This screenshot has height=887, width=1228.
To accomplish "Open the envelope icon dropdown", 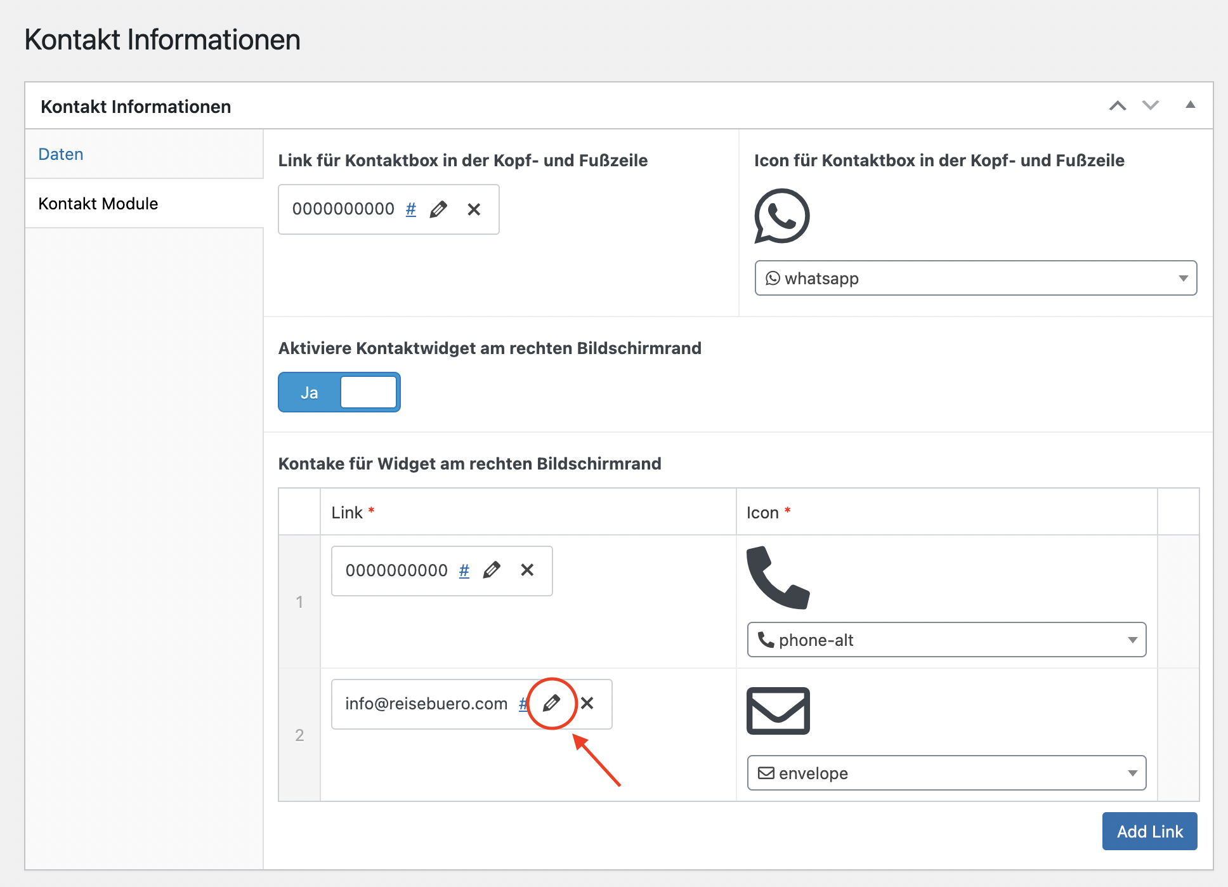I will pyautogui.click(x=946, y=773).
